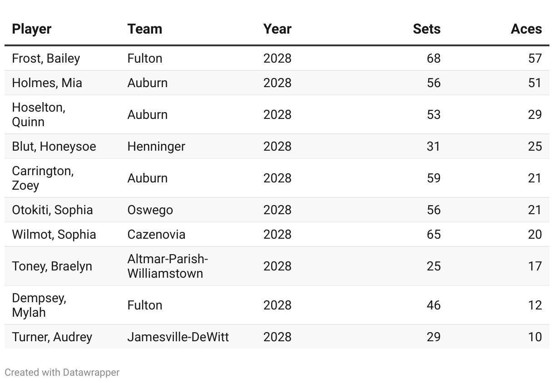Select Hoselton, Quinn player name
Screen dimensions: 554x383
coord(39,115)
